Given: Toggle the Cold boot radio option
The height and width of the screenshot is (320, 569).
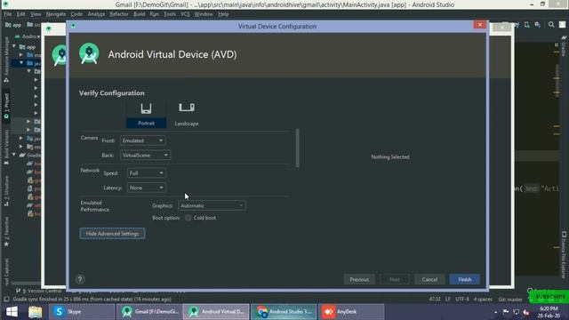Looking at the screenshot, I should tap(188, 218).
